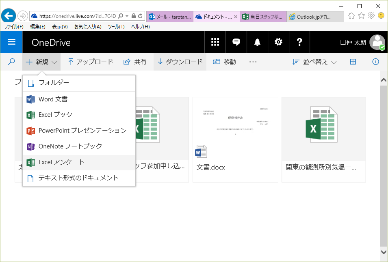Viewport: 388px width, 262px height.
Task: Select the 関東の観測所別気温 Excel file thumbnail
Action: tap(324, 129)
